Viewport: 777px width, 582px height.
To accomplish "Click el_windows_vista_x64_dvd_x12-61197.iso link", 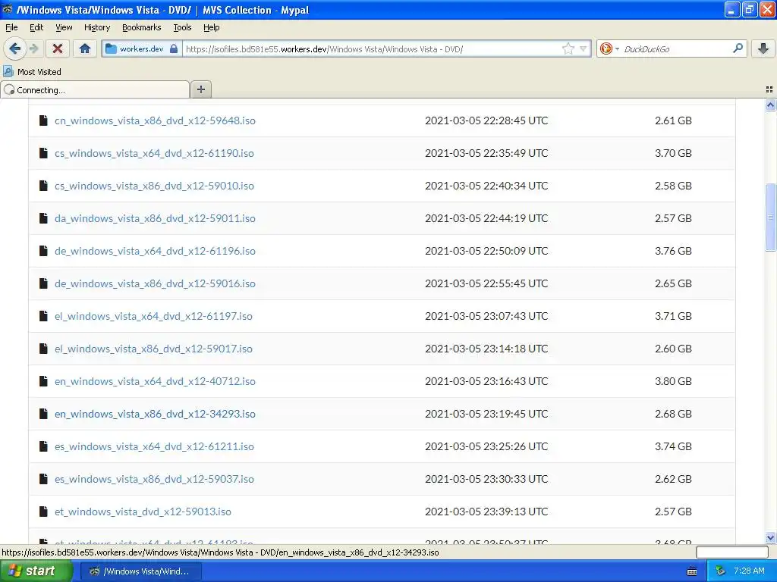I will click(153, 316).
